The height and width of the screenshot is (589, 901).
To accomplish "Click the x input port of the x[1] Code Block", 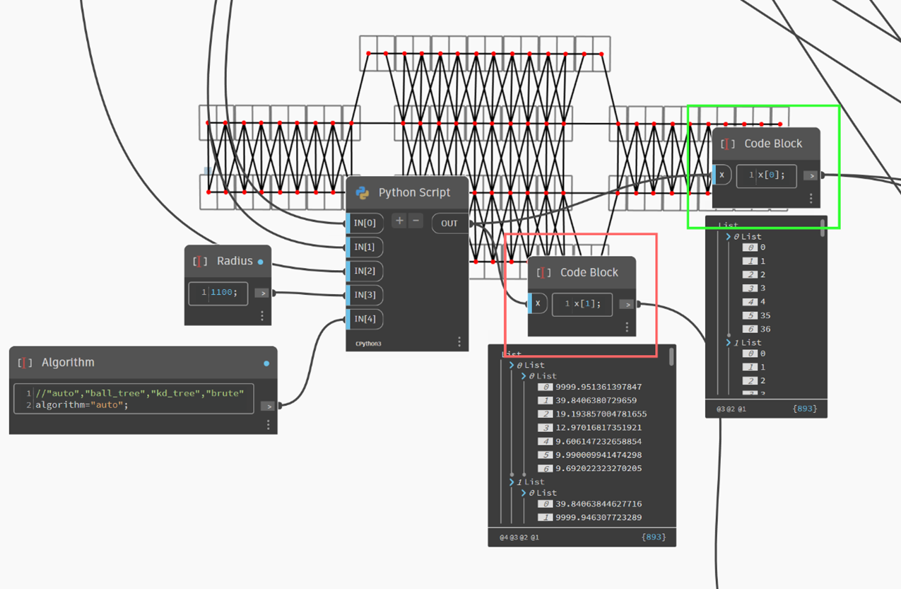I will point(538,304).
